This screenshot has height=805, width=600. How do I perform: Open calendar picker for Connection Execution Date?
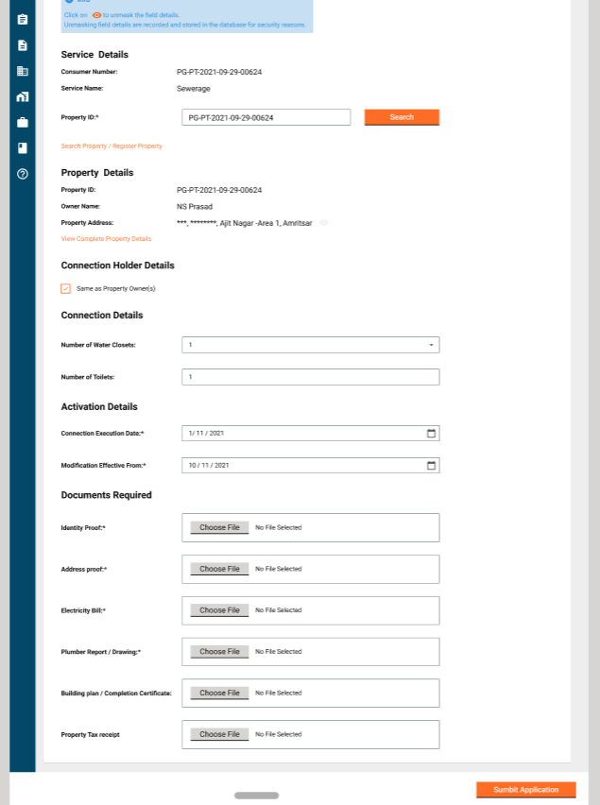point(431,433)
